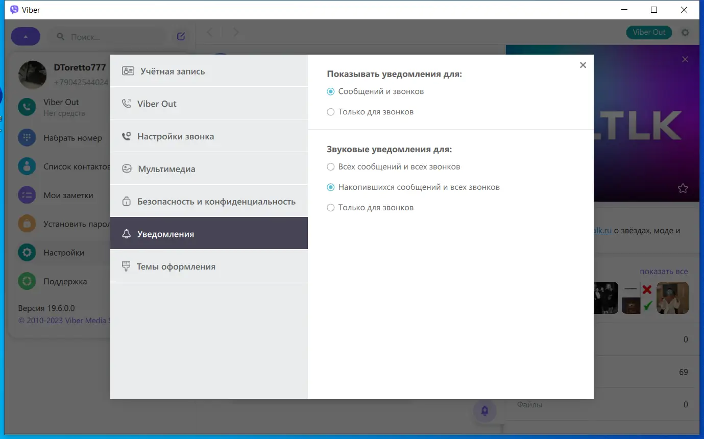Switch to the Настройки звонка tab
The width and height of the screenshot is (704, 439).
pyautogui.click(x=209, y=136)
